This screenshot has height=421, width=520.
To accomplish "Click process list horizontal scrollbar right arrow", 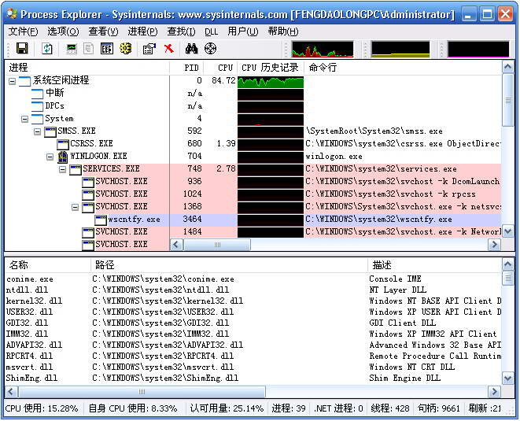I will tap(494, 245).
